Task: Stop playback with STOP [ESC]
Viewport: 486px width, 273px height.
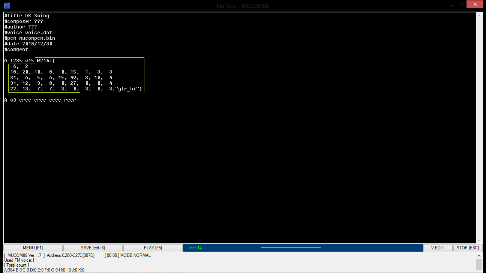Action: [x=468, y=248]
